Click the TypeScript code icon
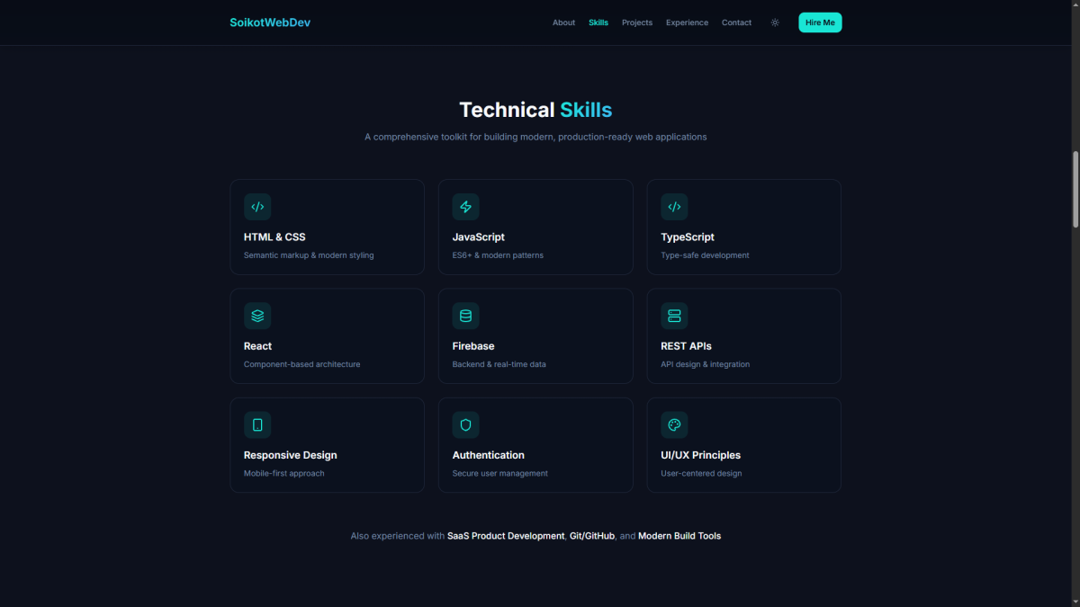Image resolution: width=1080 pixels, height=607 pixels. click(674, 207)
